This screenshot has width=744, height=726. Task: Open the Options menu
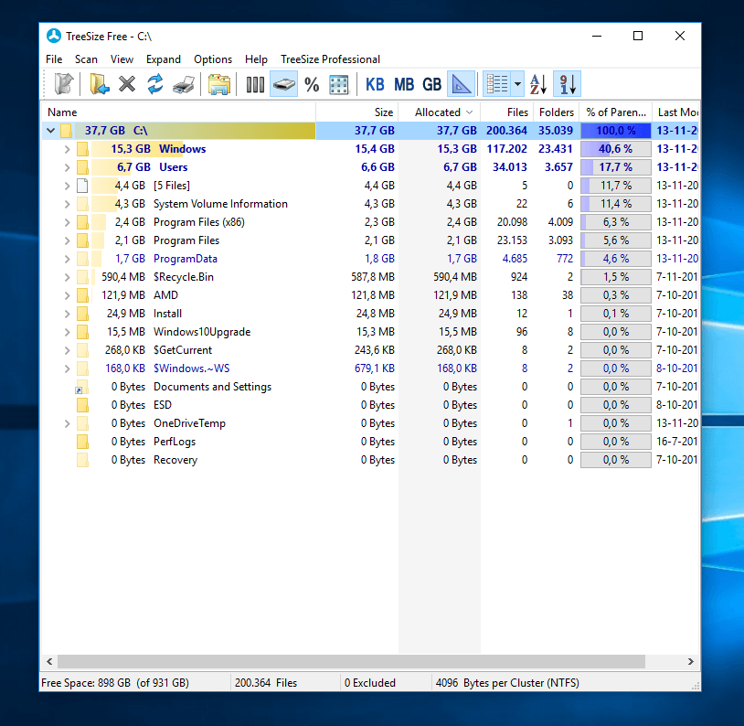pyautogui.click(x=213, y=59)
